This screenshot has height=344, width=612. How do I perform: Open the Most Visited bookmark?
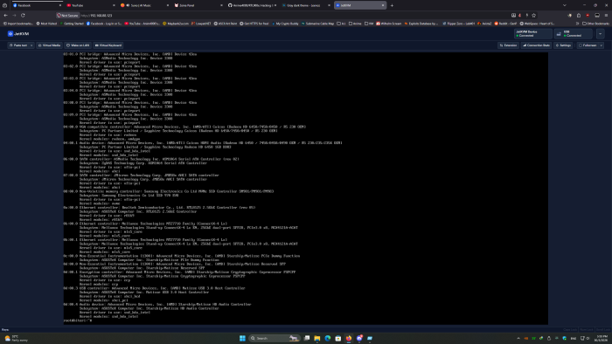[x=46, y=24]
